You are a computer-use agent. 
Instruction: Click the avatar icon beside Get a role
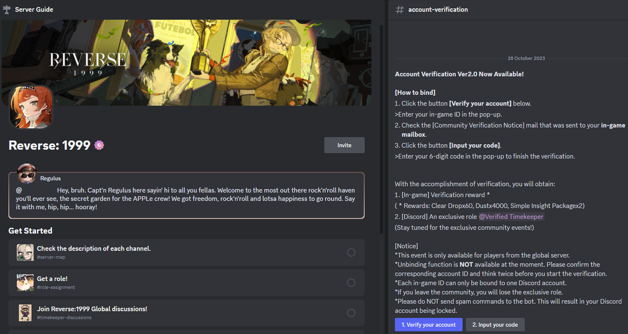[x=25, y=282]
